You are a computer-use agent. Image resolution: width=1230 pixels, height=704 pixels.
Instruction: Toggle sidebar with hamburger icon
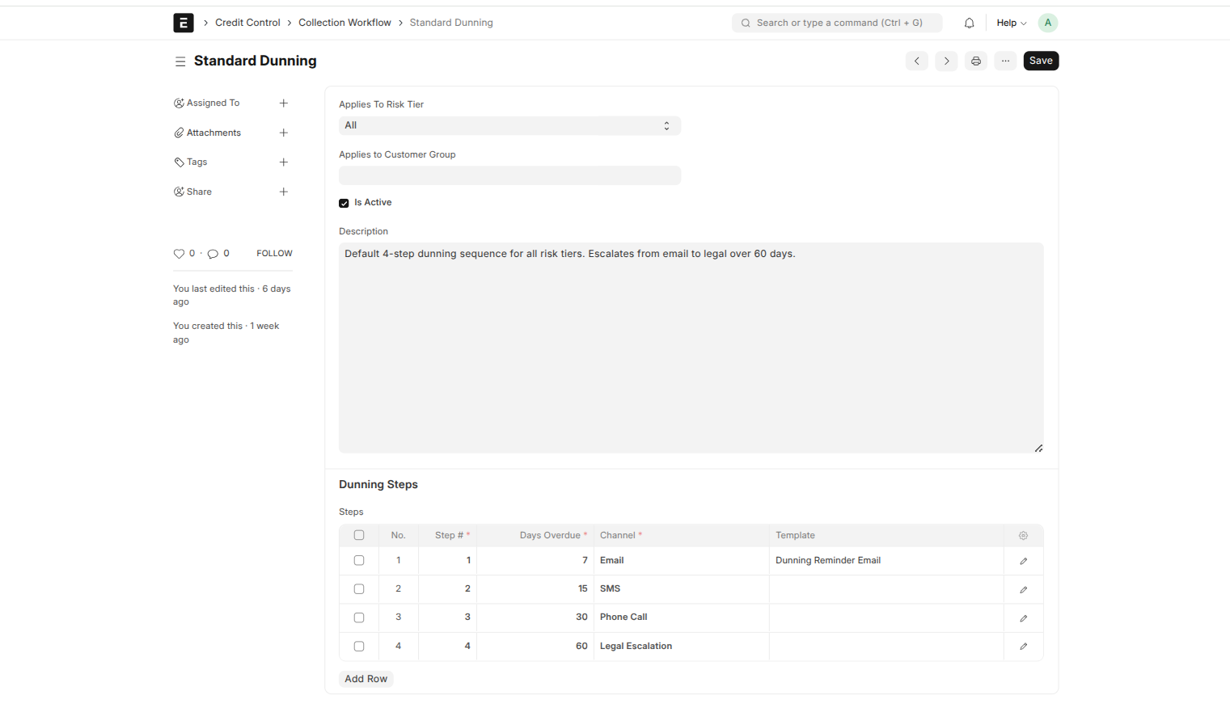point(180,61)
